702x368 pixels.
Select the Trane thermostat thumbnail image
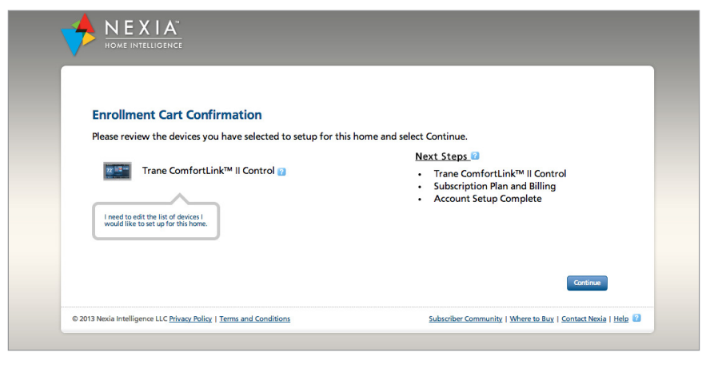[118, 172]
